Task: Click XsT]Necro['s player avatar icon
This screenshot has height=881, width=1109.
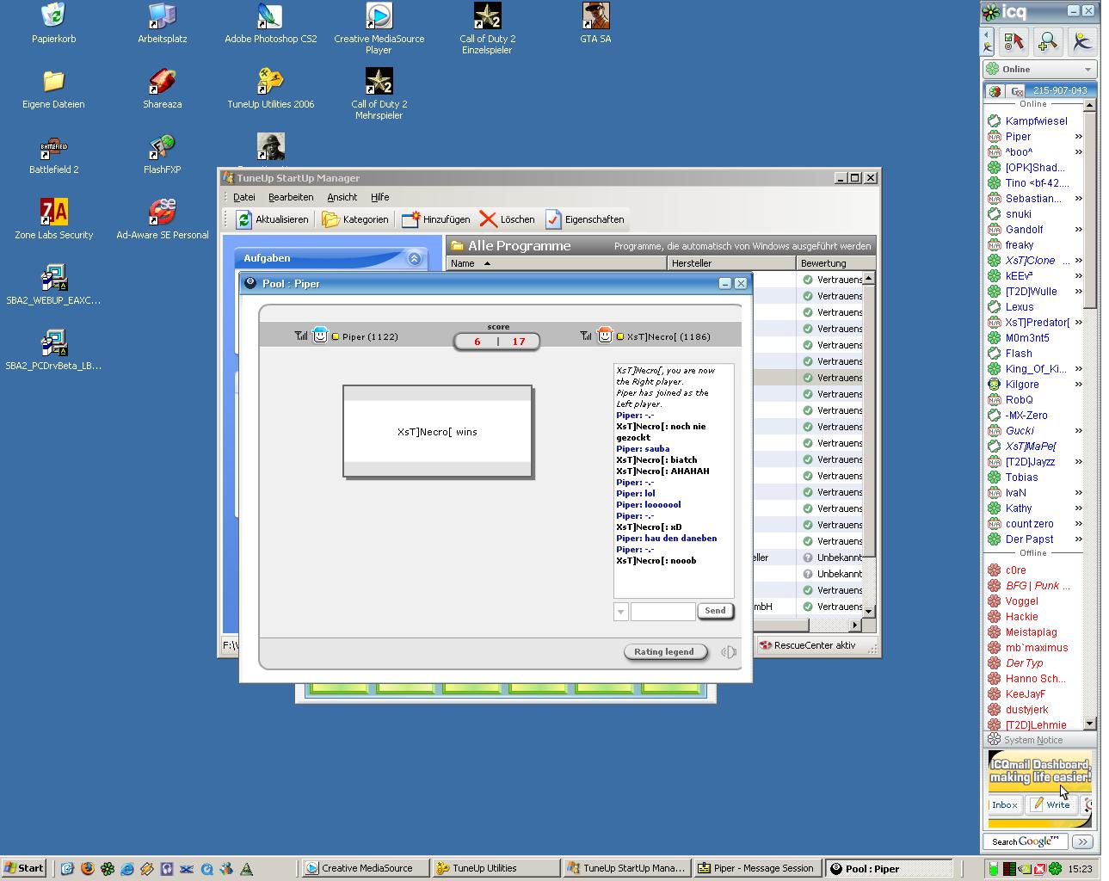Action: pyautogui.click(x=605, y=336)
